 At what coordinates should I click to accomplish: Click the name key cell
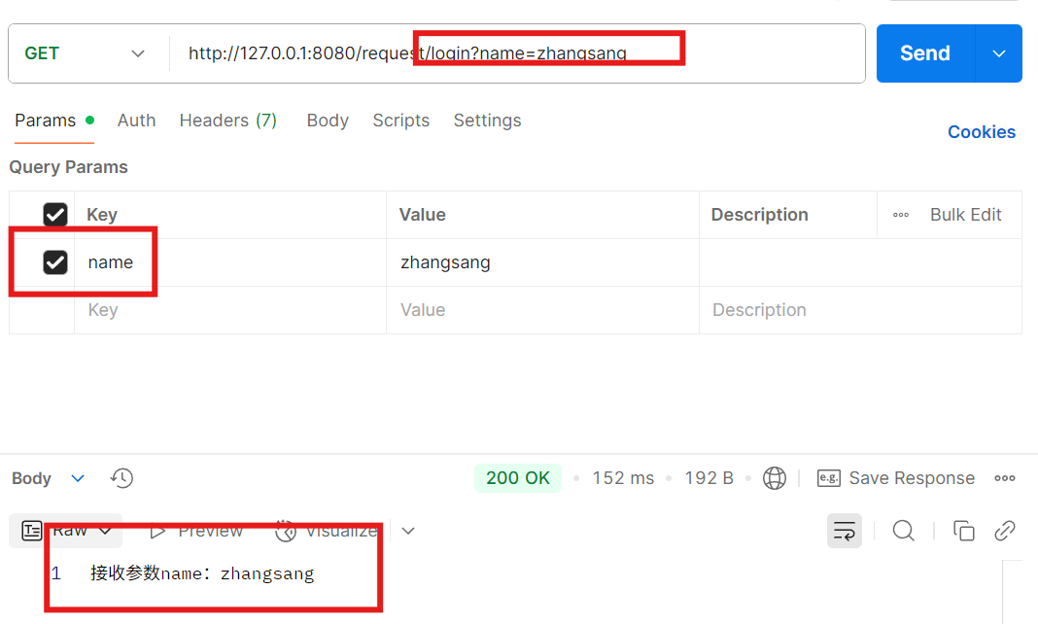coord(230,262)
